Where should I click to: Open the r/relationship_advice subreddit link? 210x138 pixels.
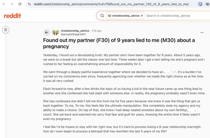click(75, 31)
